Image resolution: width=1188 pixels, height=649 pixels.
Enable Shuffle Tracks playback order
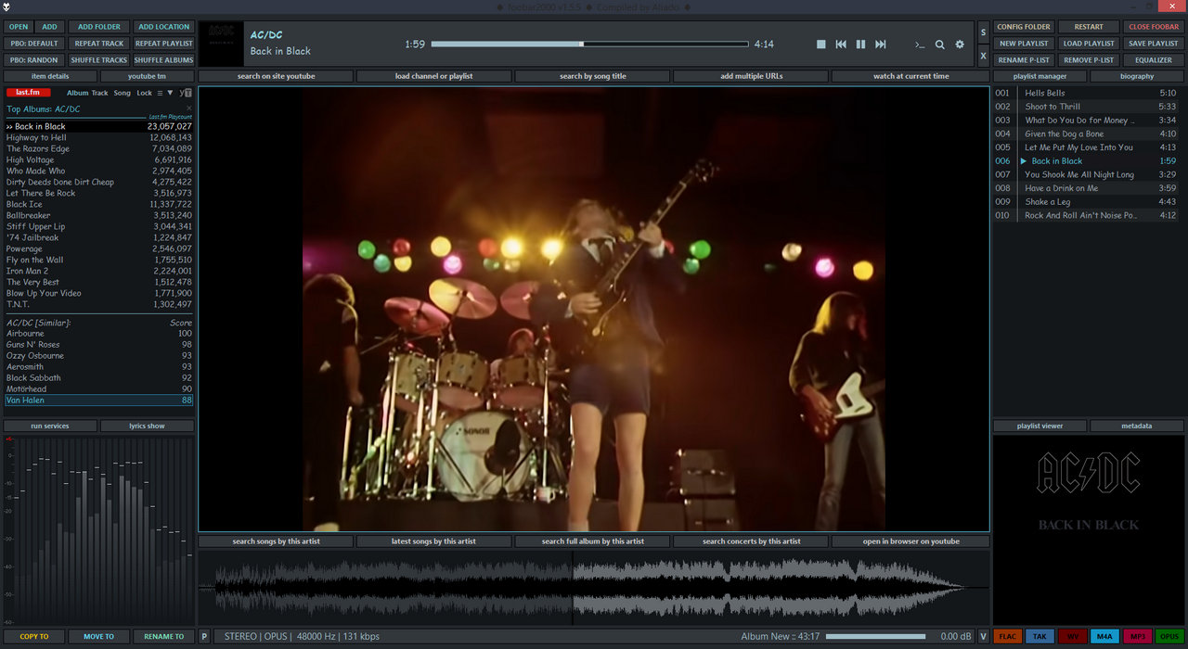[x=99, y=60]
